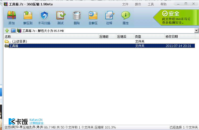199x130 pixels.
Task: Open the 帮助 menu
Action: 163,4
